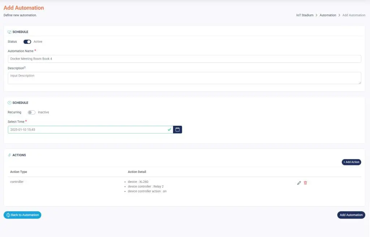Click the help icon beside Description label
Image resolution: width=370 pixels, height=237 pixels.
[x=25, y=67]
